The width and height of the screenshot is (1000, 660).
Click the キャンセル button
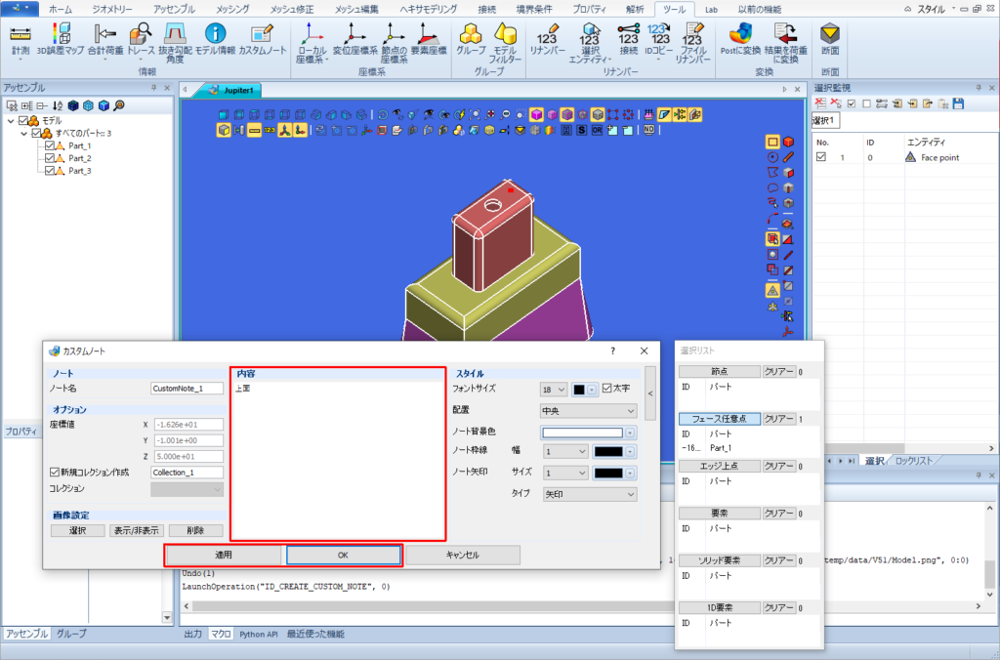point(462,555)
